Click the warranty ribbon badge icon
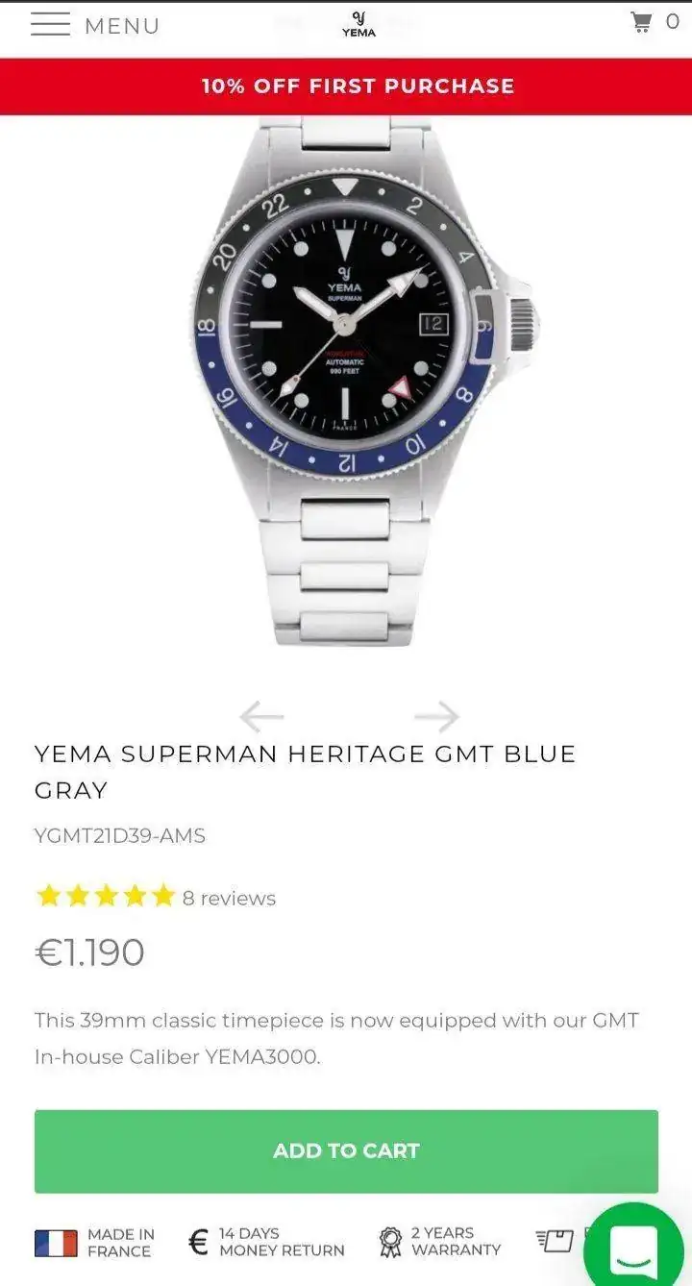 point(390,1242)
